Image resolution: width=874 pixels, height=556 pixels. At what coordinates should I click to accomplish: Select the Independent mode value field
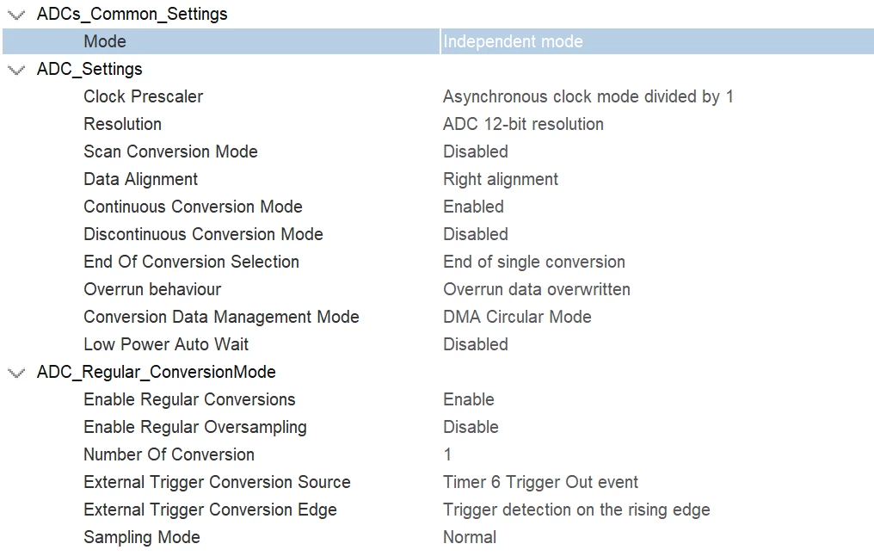coord(657,42)
